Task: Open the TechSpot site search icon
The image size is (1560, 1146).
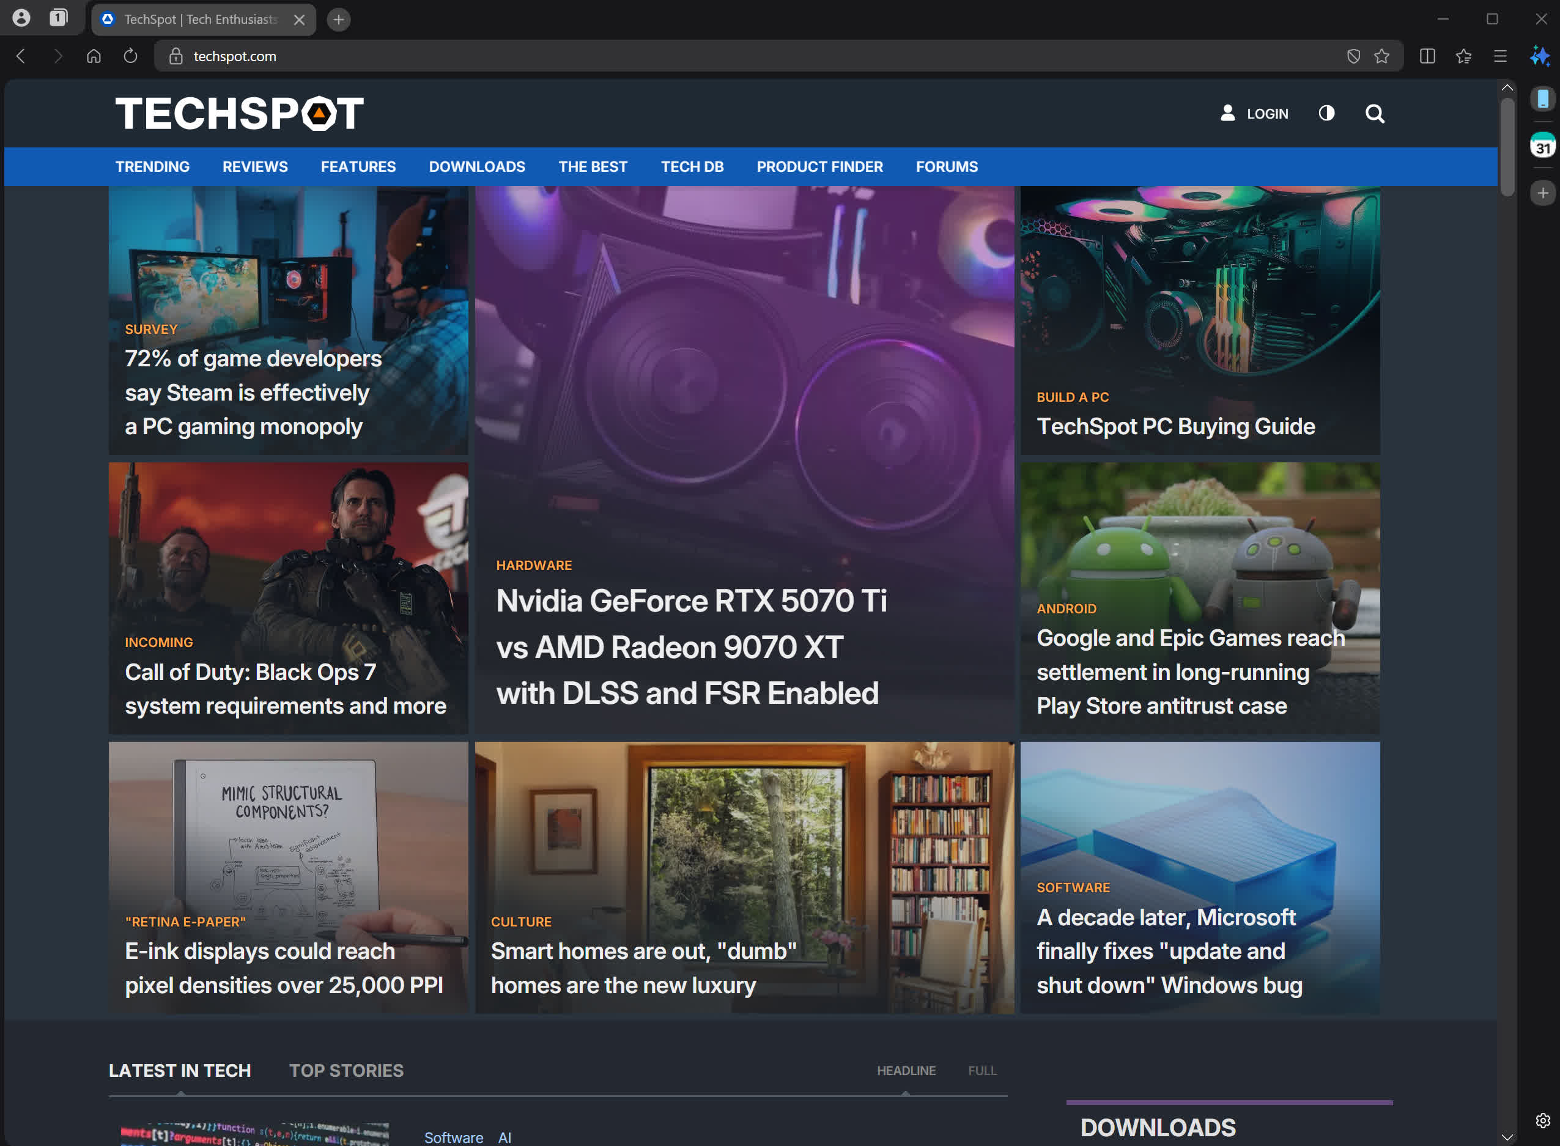Action: 1374,113
